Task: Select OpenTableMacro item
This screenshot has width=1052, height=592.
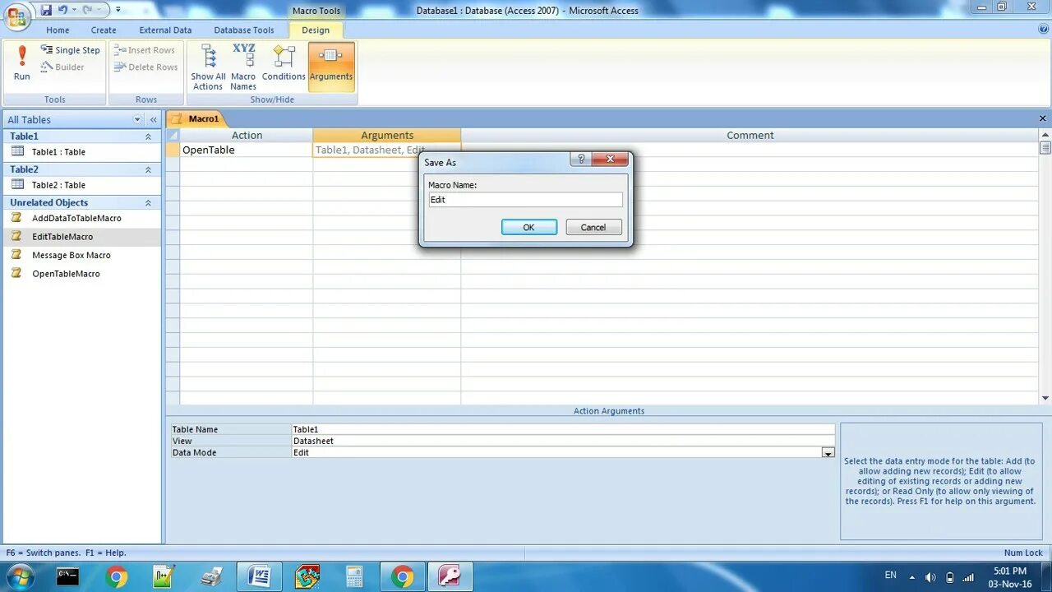Action: pos(82,274)
